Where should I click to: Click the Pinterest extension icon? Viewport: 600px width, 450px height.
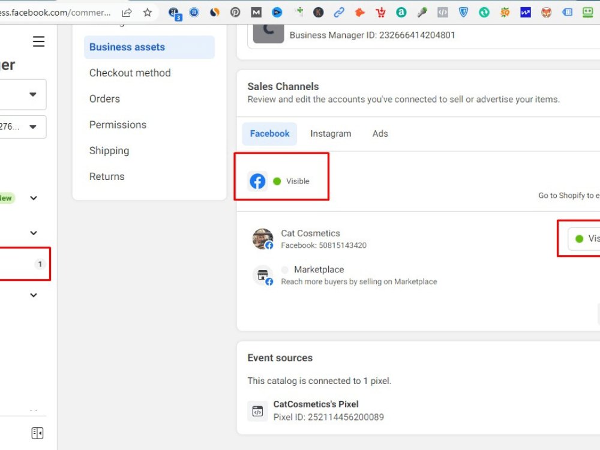click(235, 13)
